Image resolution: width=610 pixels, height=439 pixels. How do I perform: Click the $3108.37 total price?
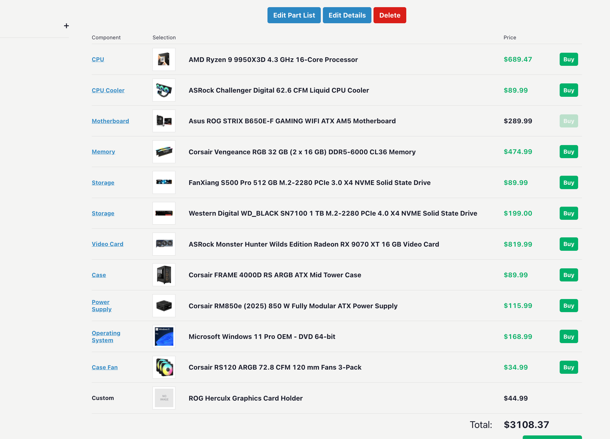526,425
